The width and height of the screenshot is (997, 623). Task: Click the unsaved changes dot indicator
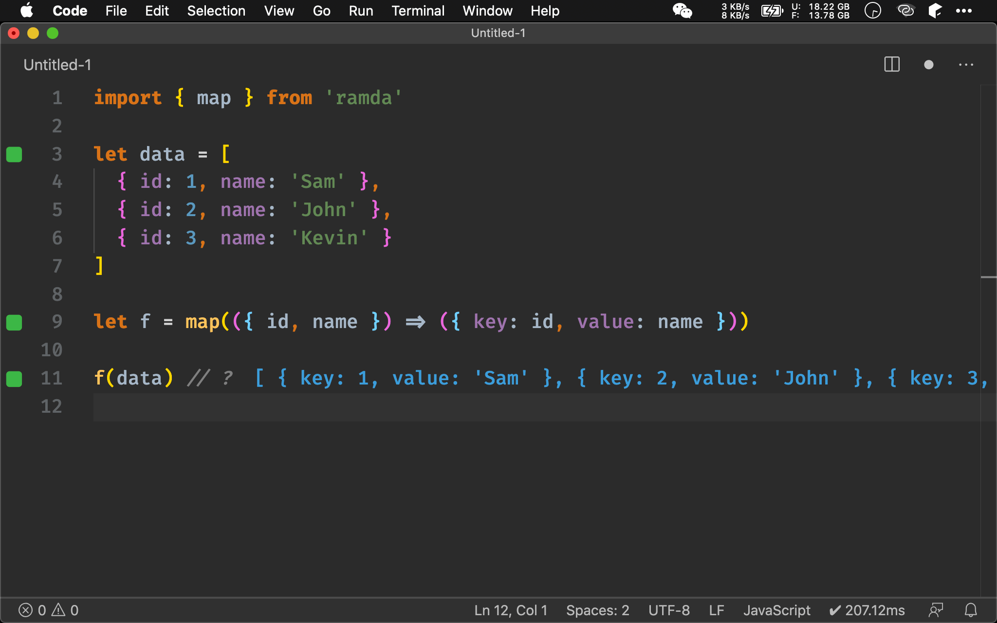coord(928,65)
